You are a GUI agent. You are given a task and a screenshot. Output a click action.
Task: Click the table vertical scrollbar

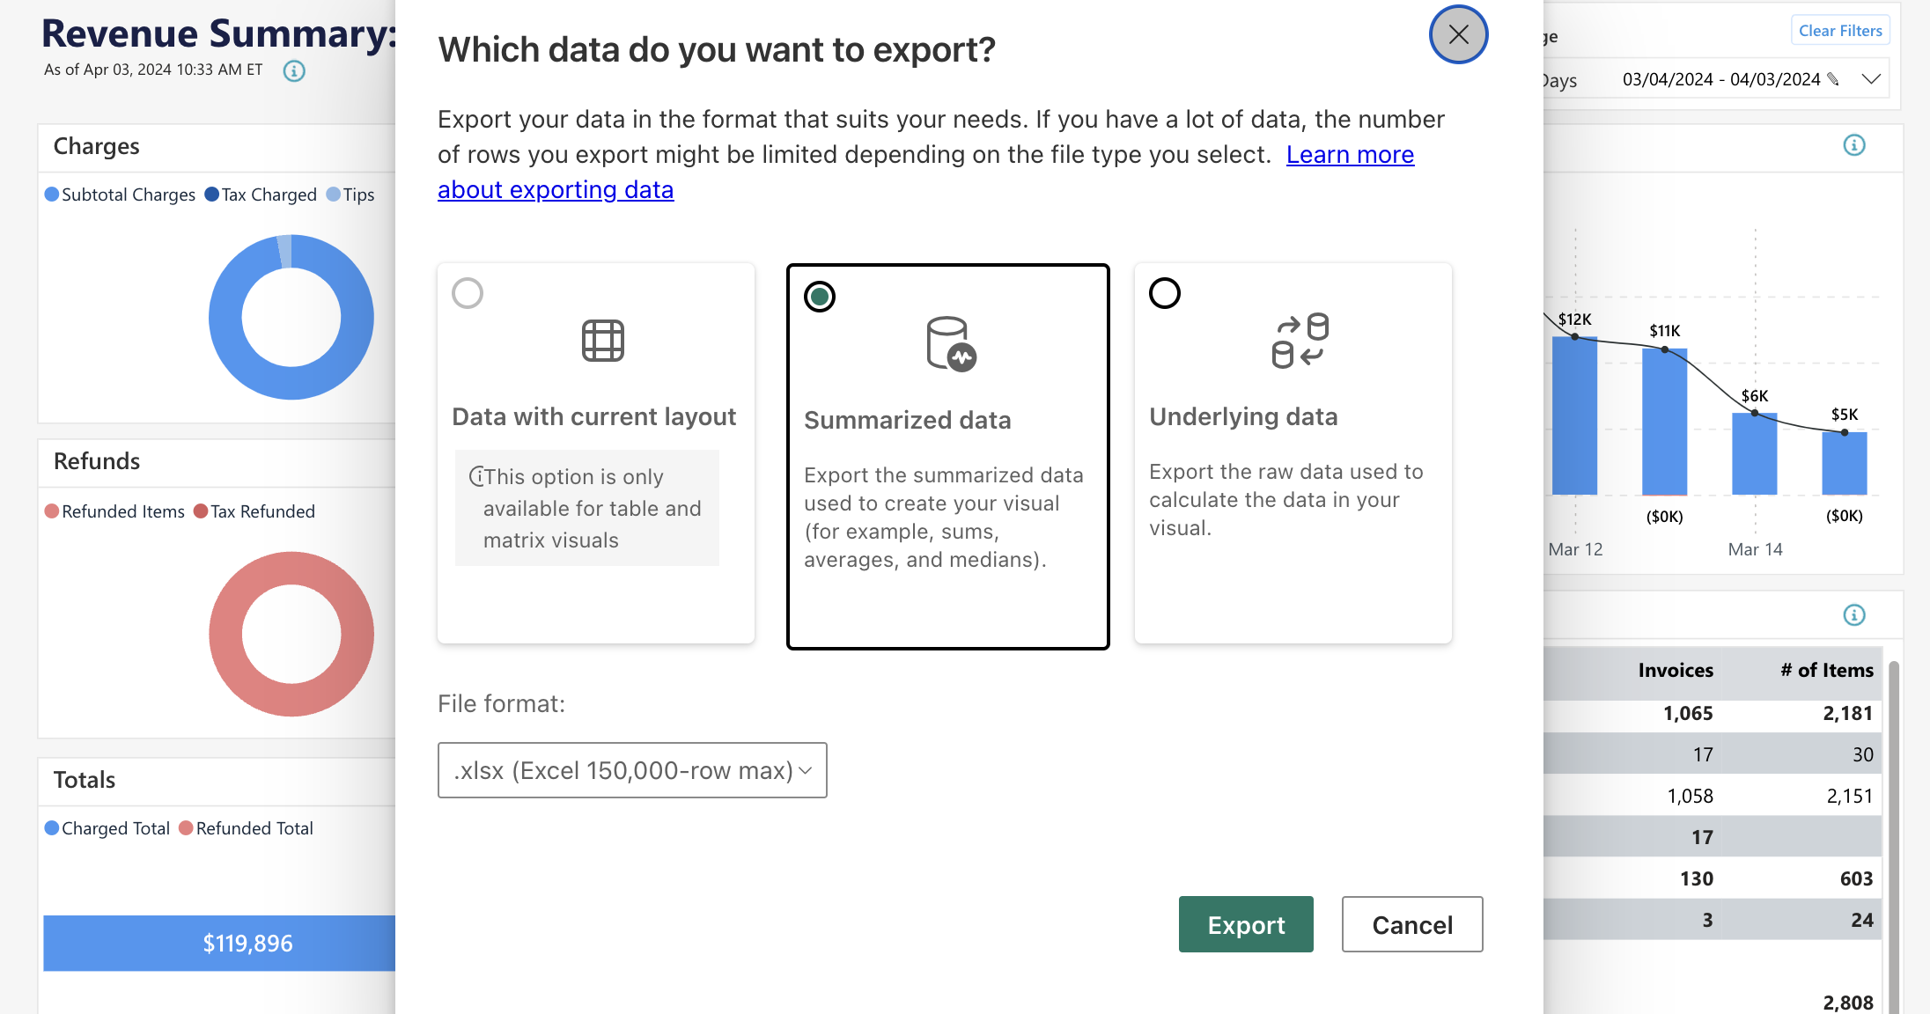tap(1893, 836)
